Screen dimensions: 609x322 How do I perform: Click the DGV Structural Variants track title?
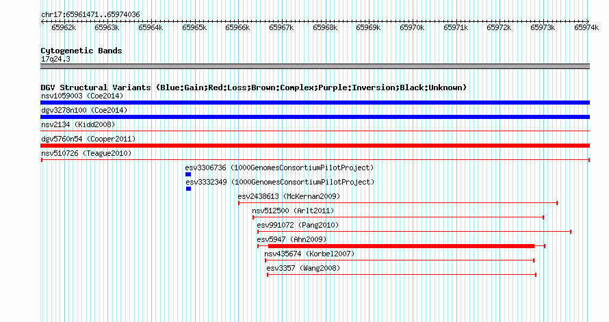coord(254,88)
